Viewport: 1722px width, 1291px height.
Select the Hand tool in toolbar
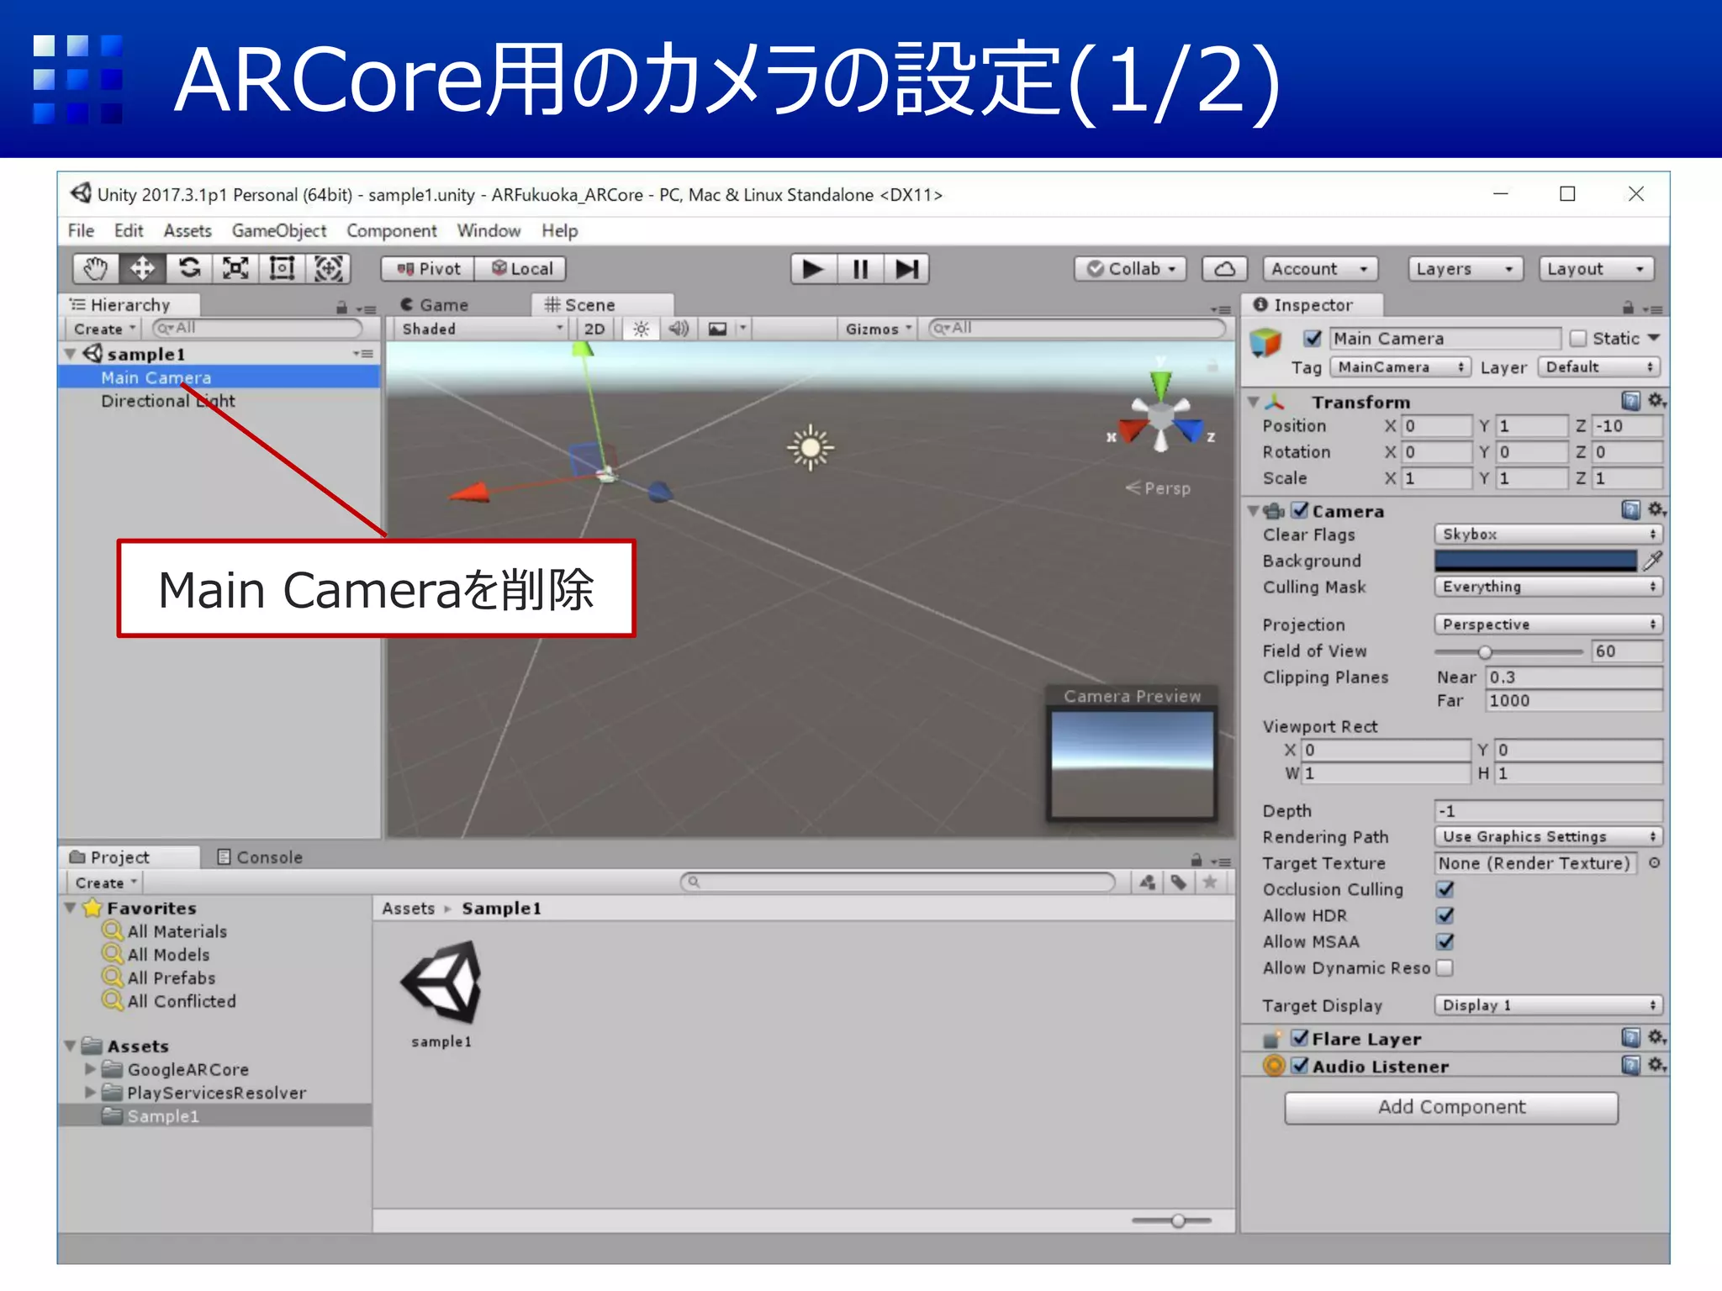pyautogui.click(x=96, y=269)
